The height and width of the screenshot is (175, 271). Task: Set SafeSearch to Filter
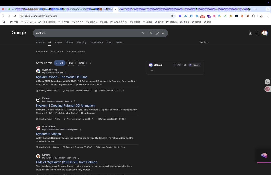pos(81,63)
